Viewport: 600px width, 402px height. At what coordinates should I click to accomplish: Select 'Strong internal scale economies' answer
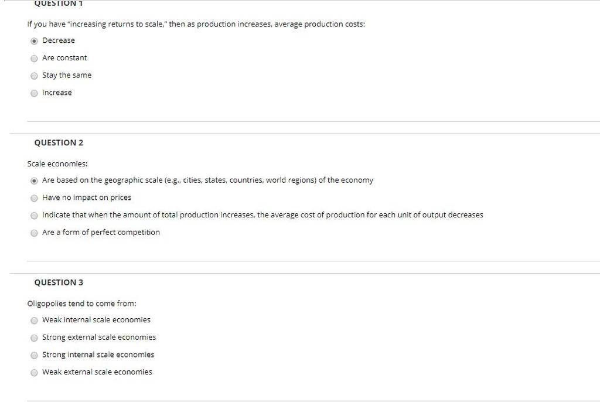(34, 355)
